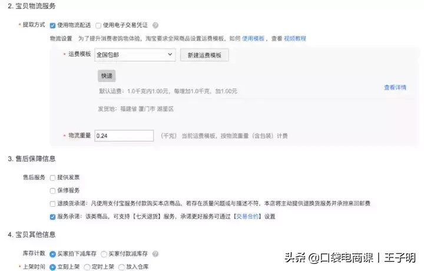This screenshot has height=271, width=424.
Task: Tick the 提供发票 checkbox
Action: coord(53,178)
